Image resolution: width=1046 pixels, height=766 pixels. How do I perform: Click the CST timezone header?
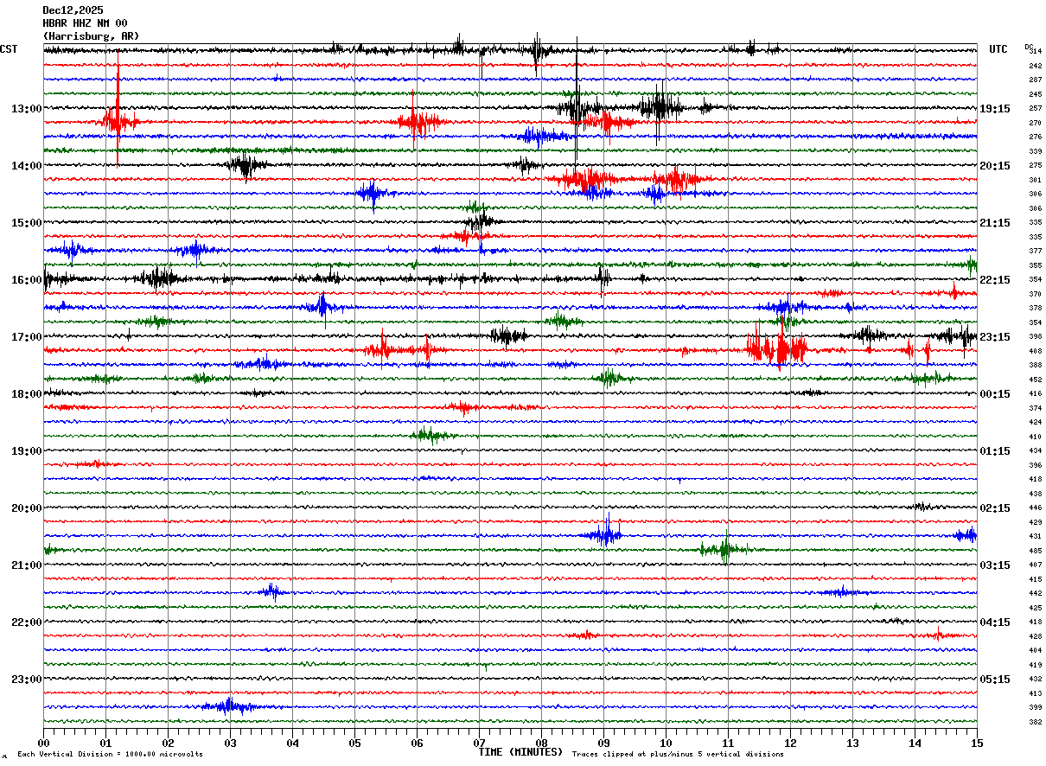(x=9, y=49)
